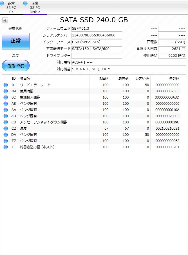The width and height of the screenshot is (188, 255).
Task: Select the 電源投入回数 row in the SMART table
Action: [91, 97]
